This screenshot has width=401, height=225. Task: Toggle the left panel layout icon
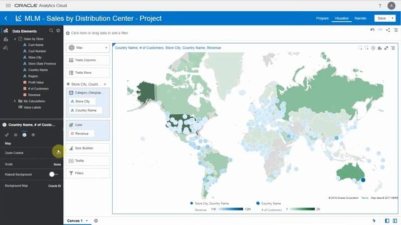pyautogui.click(x=387, y=221)
